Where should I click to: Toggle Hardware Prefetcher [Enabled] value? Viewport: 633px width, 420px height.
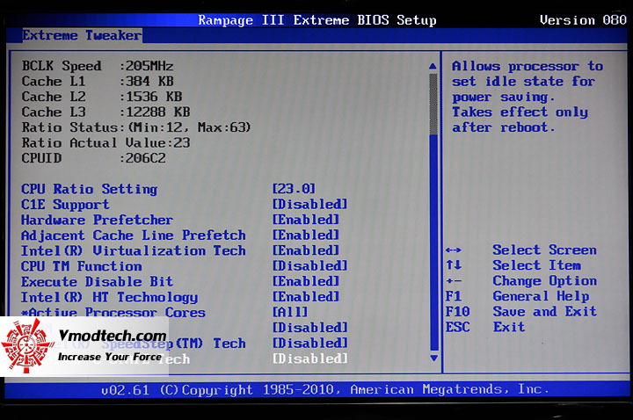[x=306, y=220]
